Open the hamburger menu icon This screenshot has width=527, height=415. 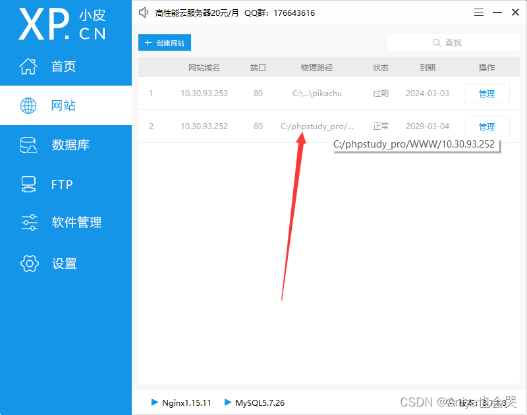479,13
